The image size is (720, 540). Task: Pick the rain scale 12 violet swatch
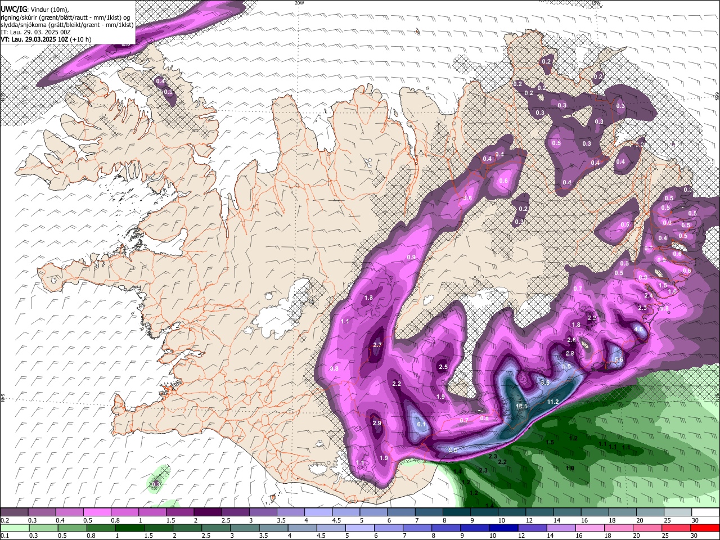point(532,528)
